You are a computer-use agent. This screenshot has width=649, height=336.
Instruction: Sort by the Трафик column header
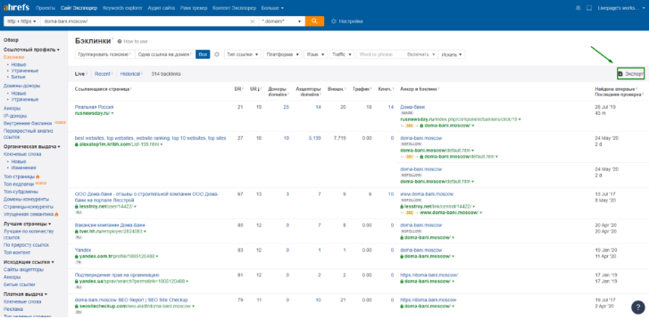click(361, 89)
